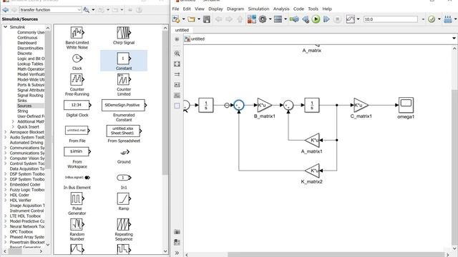
Task: Click the simulation stop time field
Action: [x=390, y=19]
